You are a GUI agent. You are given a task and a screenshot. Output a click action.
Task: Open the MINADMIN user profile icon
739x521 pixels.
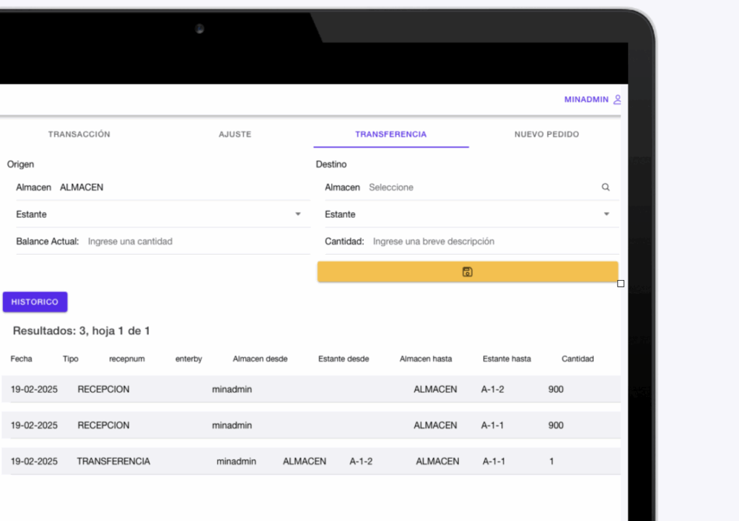pos(617,100)
